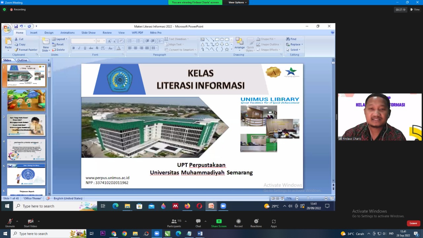
Task: Click the spell check icon in status bar
Action: click(48, 198)
